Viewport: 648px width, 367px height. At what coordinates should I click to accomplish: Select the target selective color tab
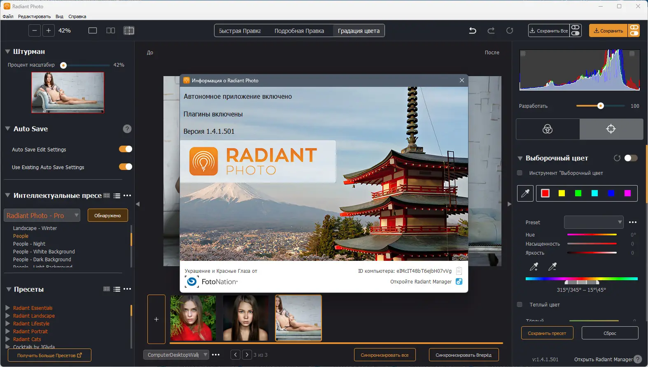[611, 129]
